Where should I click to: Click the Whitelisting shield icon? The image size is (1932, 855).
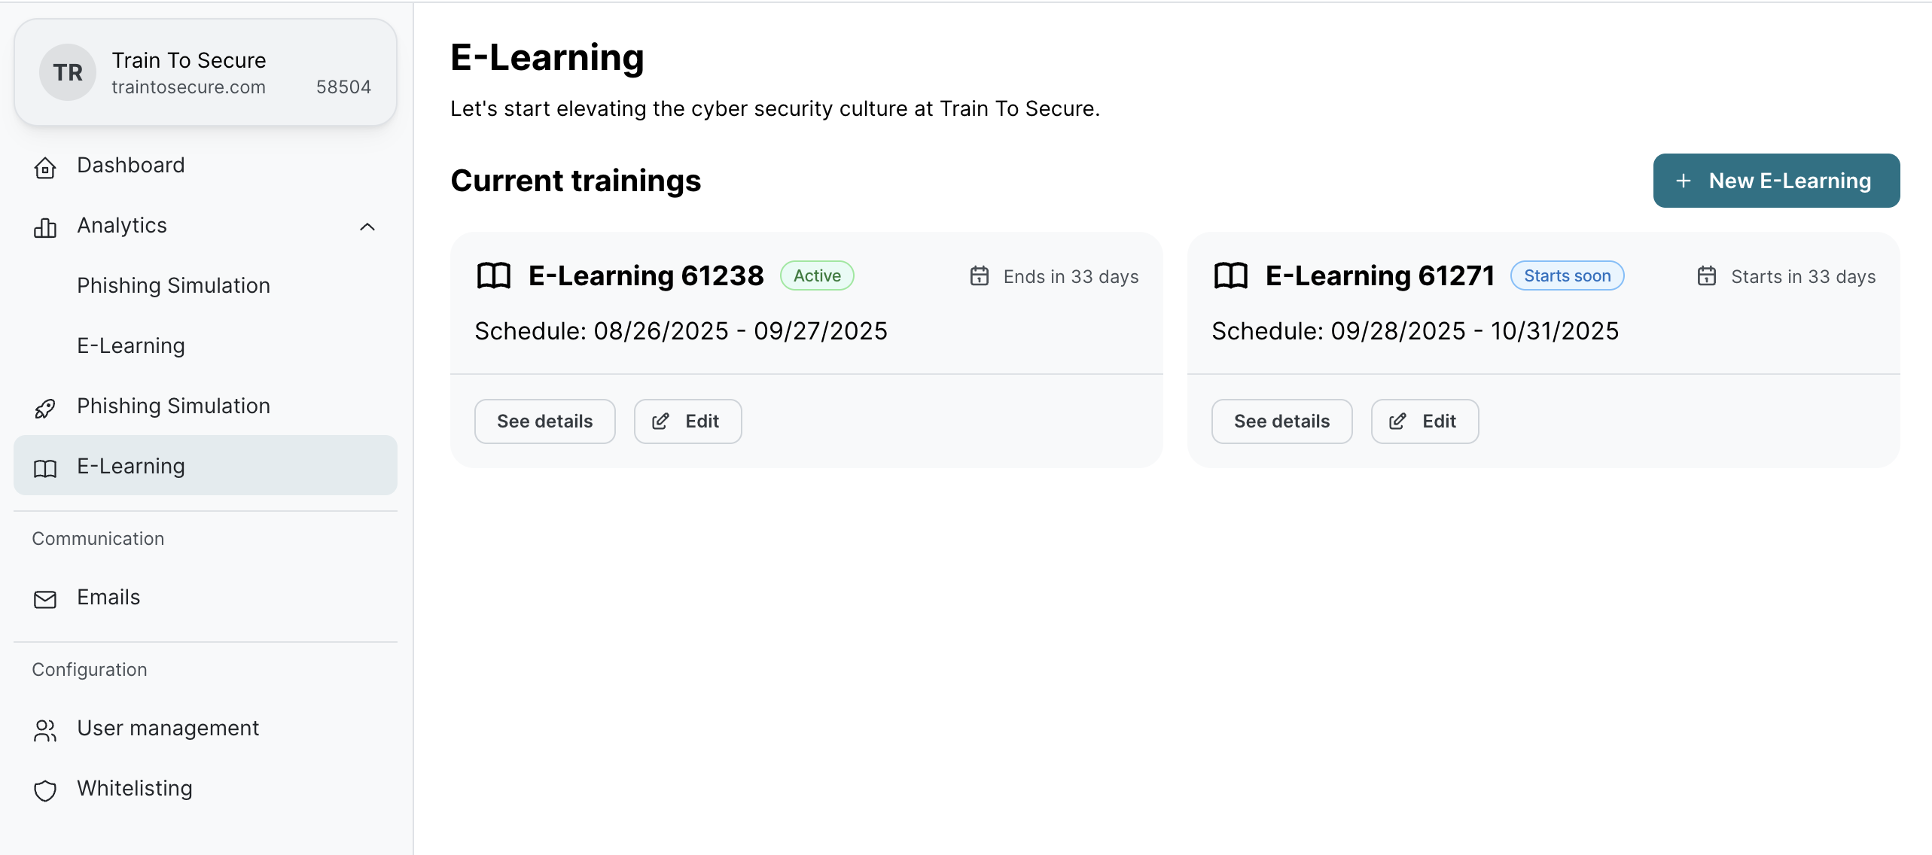pyautogui.click(x=45, y=790)
